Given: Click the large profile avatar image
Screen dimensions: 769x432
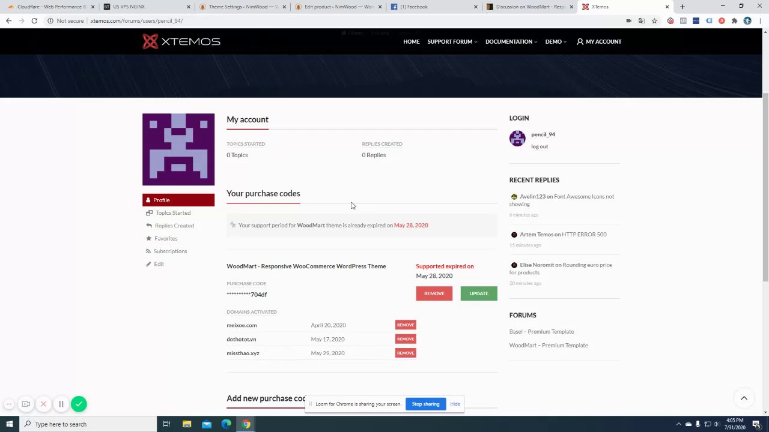Looking at the screenshot, I should 178,149.
